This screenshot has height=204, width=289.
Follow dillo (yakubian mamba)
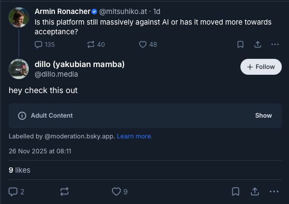[261, 67]
